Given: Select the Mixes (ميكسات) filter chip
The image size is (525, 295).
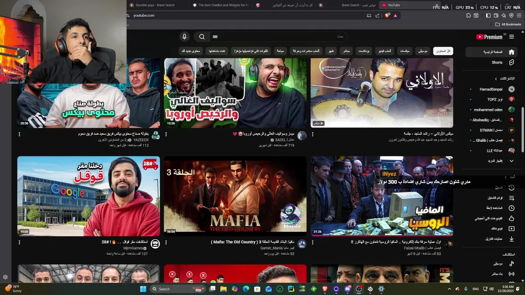Looking at the screenshot, I should pyautogui.click(x=404, y=51).
